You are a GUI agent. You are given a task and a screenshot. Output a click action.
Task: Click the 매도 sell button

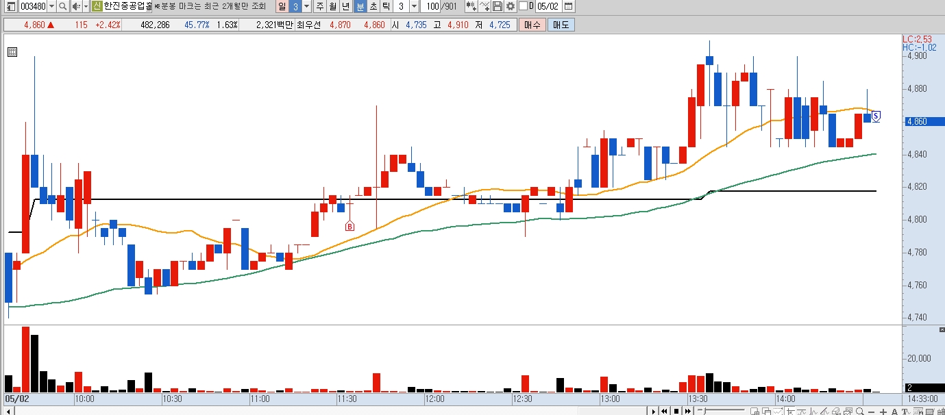tap(561, 25)
